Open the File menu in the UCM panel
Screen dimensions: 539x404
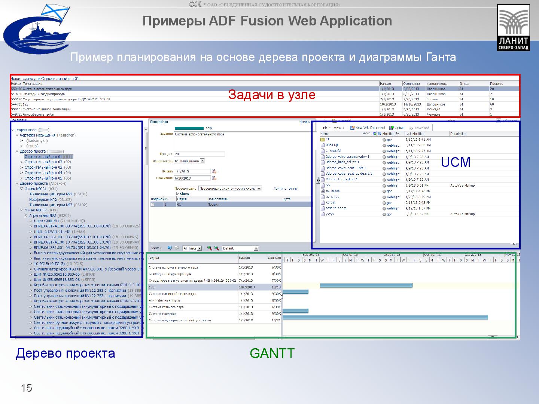point(325,128)
